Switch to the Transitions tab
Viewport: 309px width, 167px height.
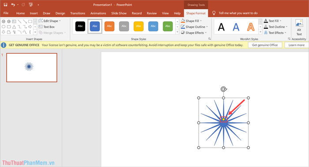tap(78, 13)
